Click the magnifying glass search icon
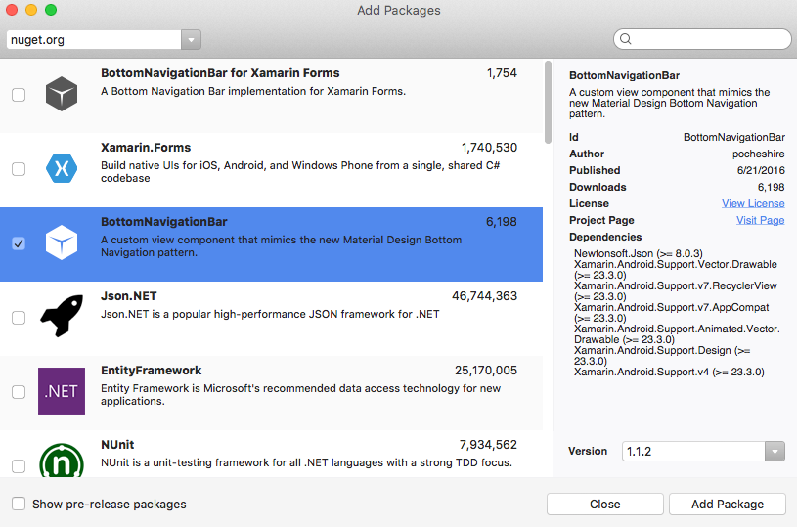This screenshot has width=797, height=527. point(626,39)
